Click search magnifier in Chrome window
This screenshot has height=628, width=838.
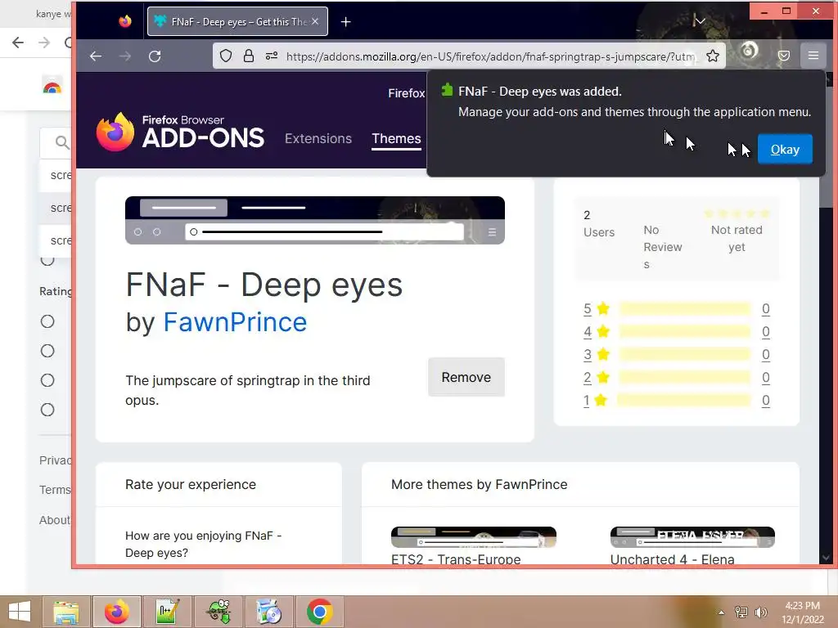62,142
